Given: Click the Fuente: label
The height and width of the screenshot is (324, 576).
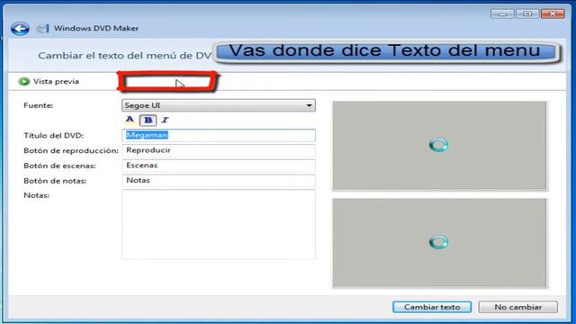Looking at the screenshot, I should point(38,105).
